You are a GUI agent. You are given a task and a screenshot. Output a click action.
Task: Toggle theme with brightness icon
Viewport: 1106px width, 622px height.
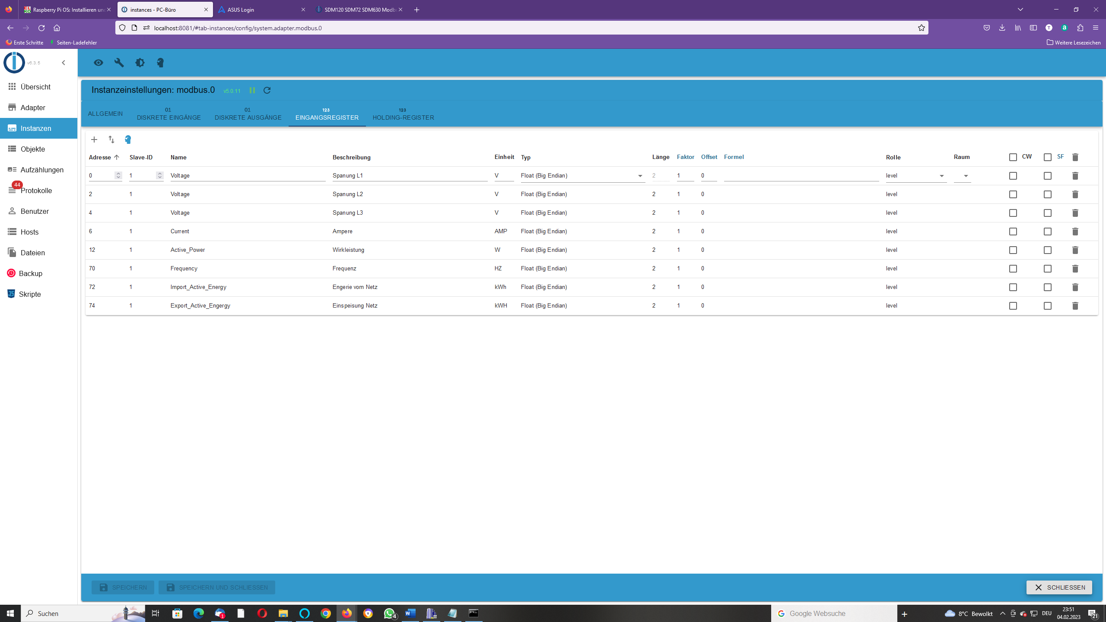[140, 63]
